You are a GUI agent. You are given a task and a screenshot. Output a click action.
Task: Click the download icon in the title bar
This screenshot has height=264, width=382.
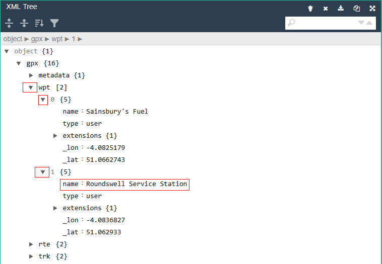(341, 9)
